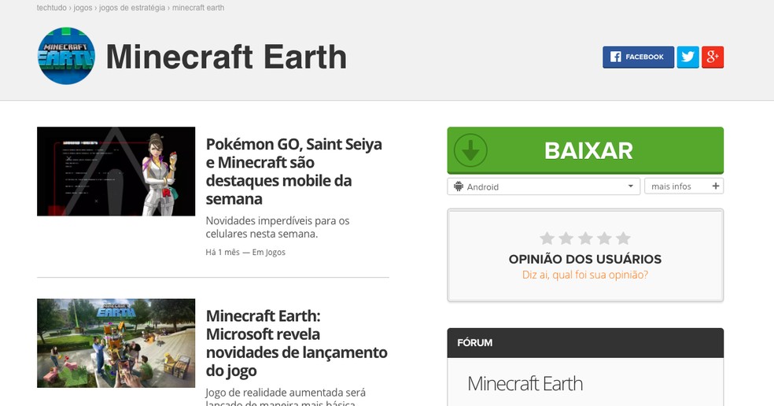The height and width of the screenshot is (406, 774).
Task: Click the round Minecraft Earth logo
Action: coord(66,56)
